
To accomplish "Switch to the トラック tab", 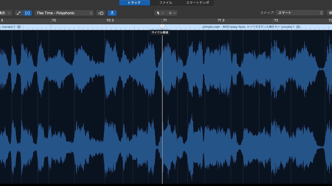I will 134,3.
